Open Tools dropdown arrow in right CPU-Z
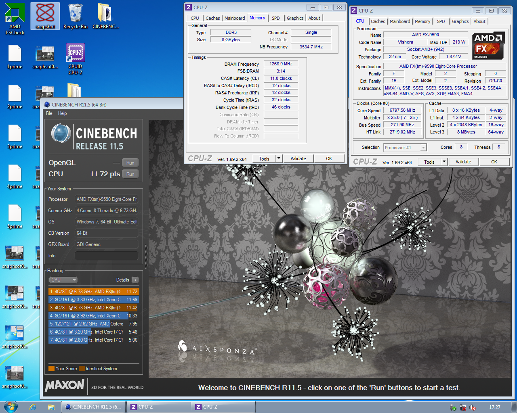This screenshot has height=413, width=517. pos(444,162)
